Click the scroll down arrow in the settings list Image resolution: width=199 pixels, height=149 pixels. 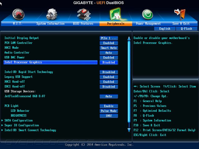(x=129, y=130)
